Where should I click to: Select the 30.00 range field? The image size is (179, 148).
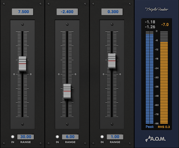[x=26, y=137]
